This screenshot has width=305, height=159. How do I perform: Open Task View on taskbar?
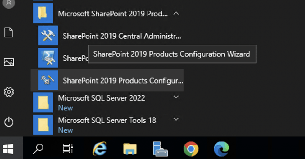(68, 149)
